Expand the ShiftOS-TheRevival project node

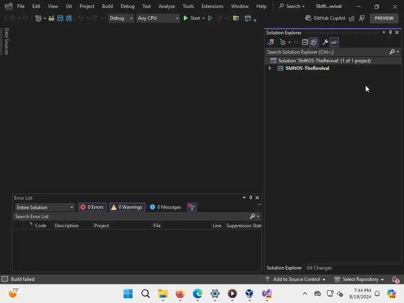[x=270, y=68]
